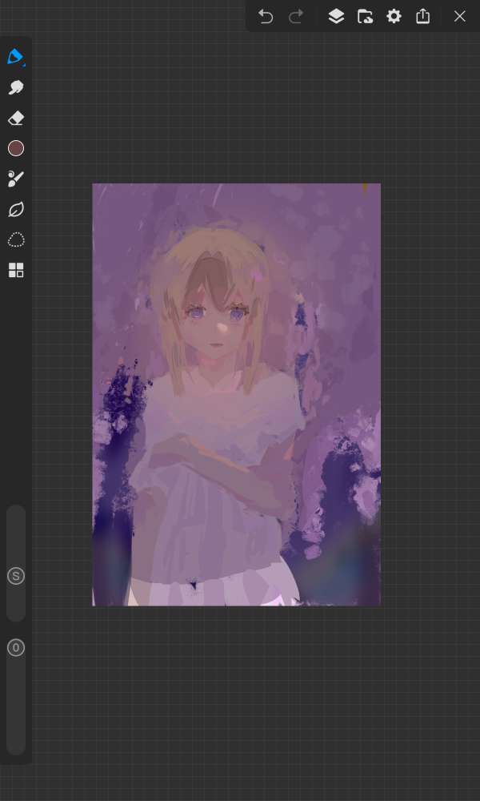Close the canvas with the X button
This screenshot has height=801, width=480.
pyautogui.click(x=459, y=16)
